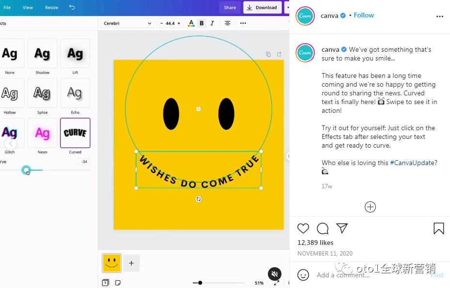Open the toolbar more options ellipsis

[x=243, y=23]
